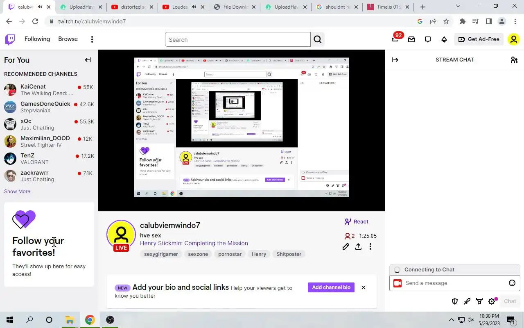Open the Windows notification center
This screenshot has width=524, height=328.
click(x=511, y=320)
